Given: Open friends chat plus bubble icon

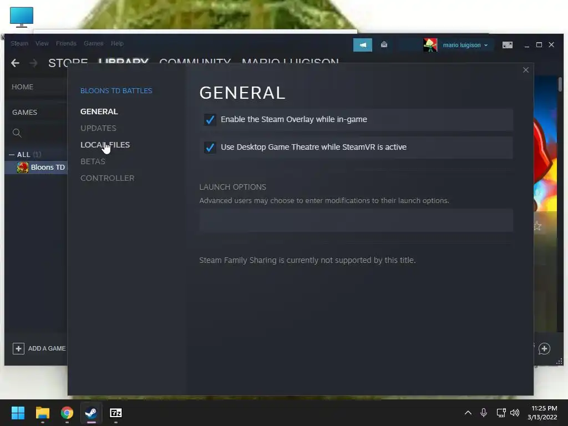Looking at the screenshot, I should [544, 348].
